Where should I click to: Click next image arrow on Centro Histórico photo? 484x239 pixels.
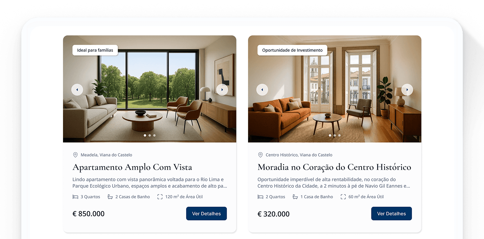[407, 90]
